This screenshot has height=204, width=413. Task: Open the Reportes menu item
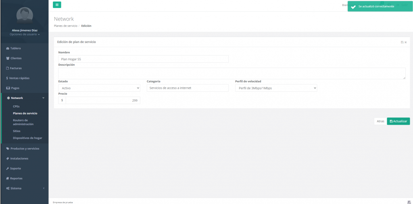tap(25, 179)
